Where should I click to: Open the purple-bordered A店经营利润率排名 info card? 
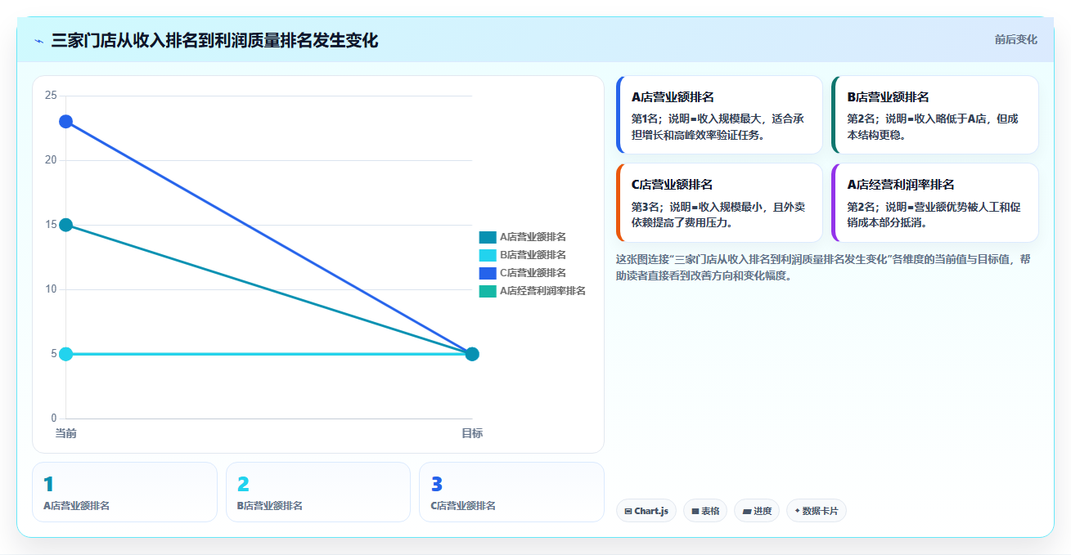click(x=935, y=203)
